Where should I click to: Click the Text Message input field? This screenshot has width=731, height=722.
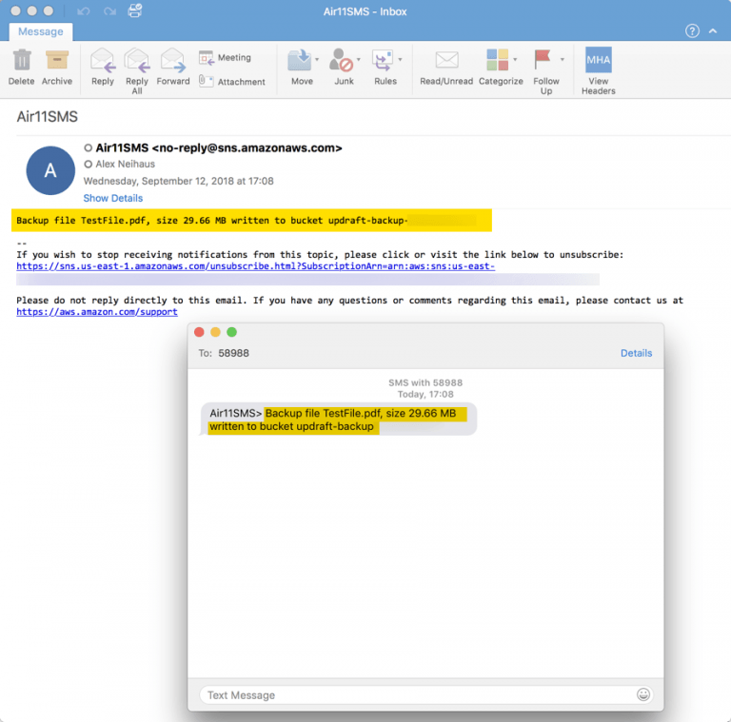[x=425, y=694]
